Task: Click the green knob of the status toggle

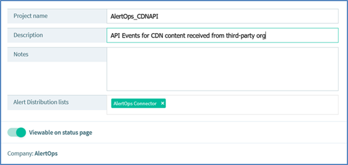Action: pos(21,132)
